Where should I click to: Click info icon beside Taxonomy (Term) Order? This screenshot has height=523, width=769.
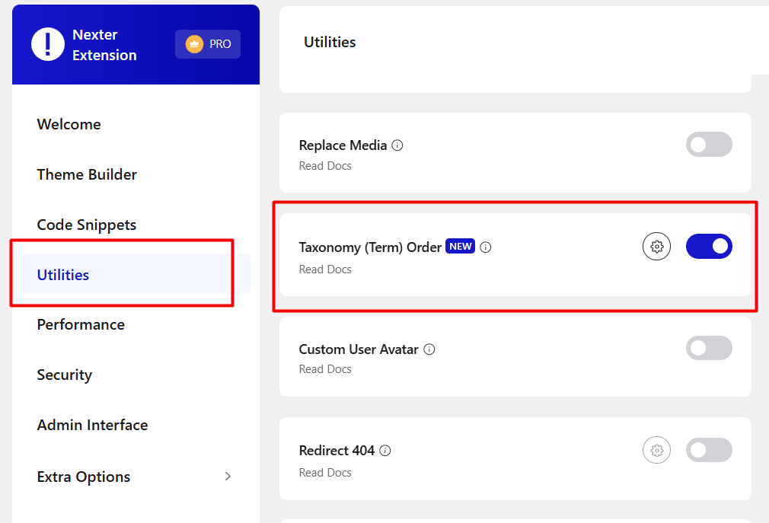point(486,247)
